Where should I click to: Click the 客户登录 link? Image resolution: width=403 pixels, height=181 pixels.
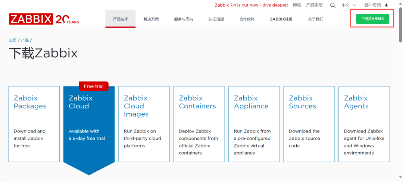coord(372,5)
